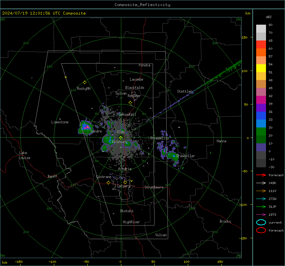
Task: Click the Blackfalds city label
Action: [x=135, y=88]
